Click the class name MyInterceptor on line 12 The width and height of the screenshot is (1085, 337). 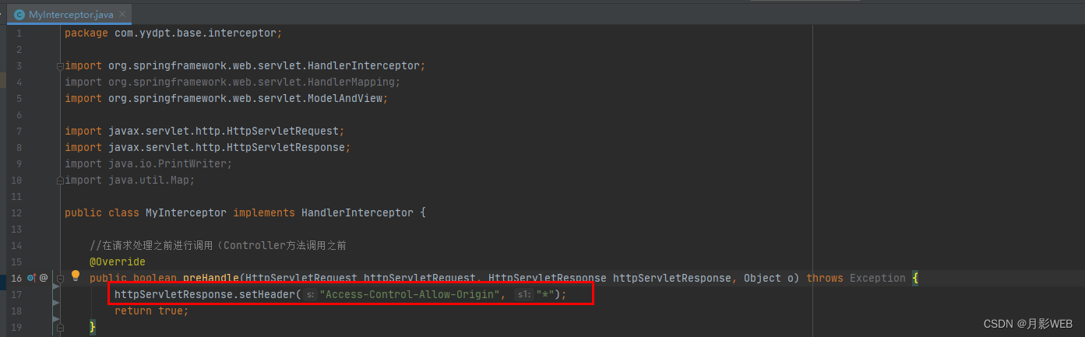[x=186, y=212]
